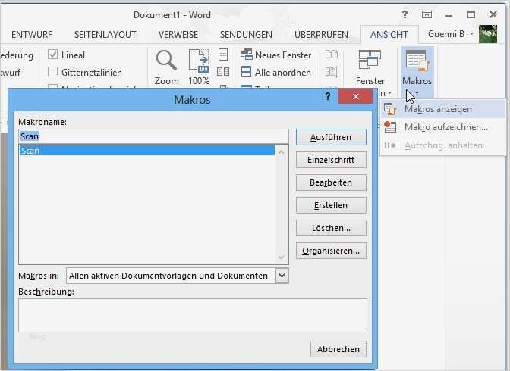Click macro list scrollbar down arrow
This screenshot has height=371, width=510.
click(x=282, y=257)
